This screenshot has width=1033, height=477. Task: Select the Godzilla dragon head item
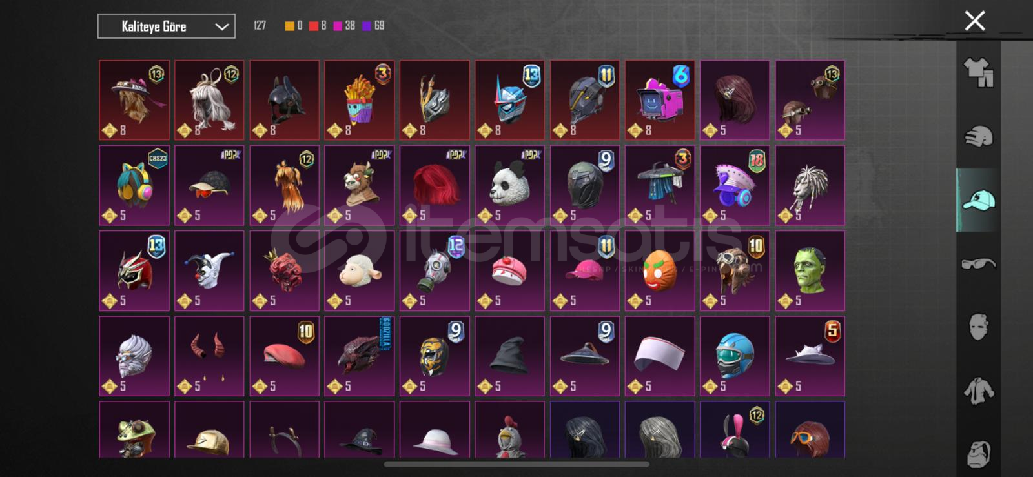point(359,356)
